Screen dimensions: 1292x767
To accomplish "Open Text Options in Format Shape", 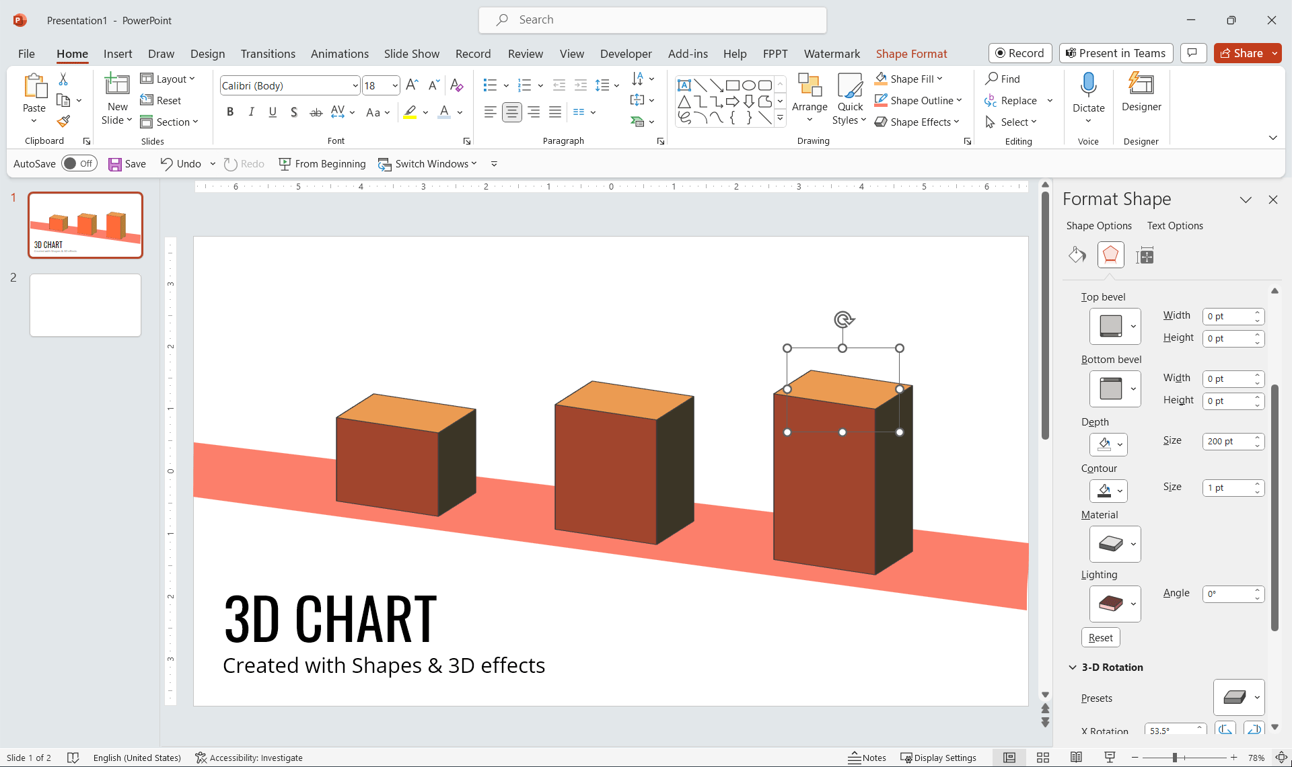I will pyautogui.click(x=1175, y=225).
